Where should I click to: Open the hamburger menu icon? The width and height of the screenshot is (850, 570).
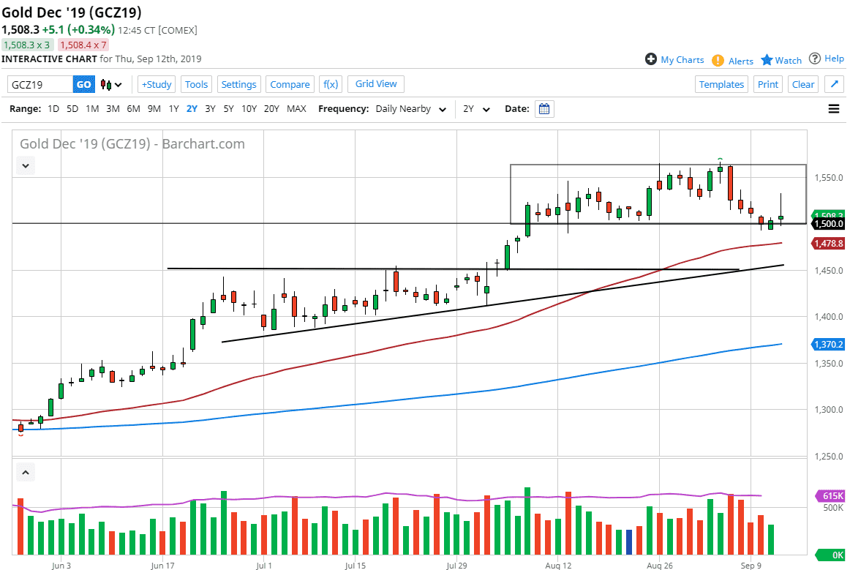833,109
